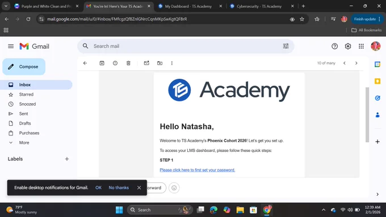This screenshot has width=386, height=217.
Task: Report this email as spam
Action: click(x=115, y=63)
